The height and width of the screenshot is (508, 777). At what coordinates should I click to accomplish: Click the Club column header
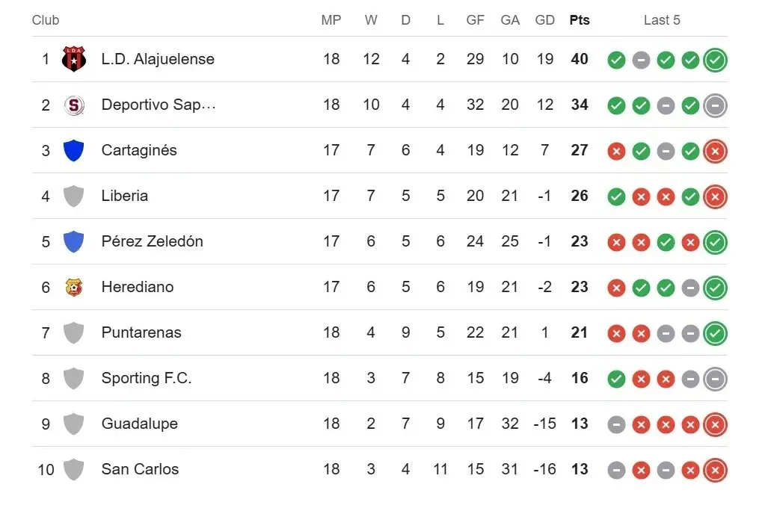tap(46, 20)
